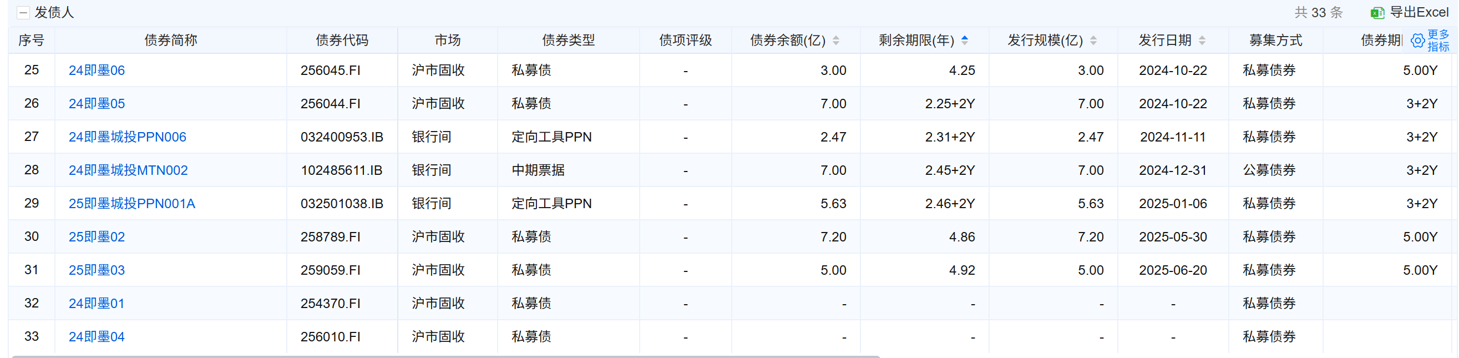Select bond code 254370.FI
1459x358 pixels.
330,304
